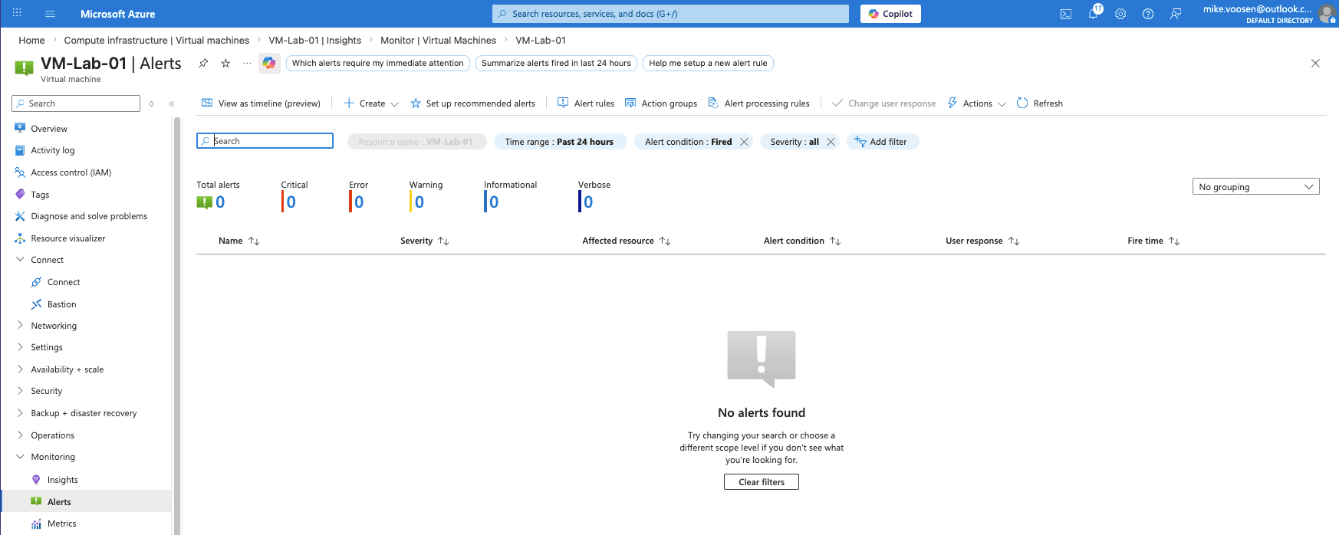Open the hamburger portal menu
Screen dimensions: 1339x535
51,14
